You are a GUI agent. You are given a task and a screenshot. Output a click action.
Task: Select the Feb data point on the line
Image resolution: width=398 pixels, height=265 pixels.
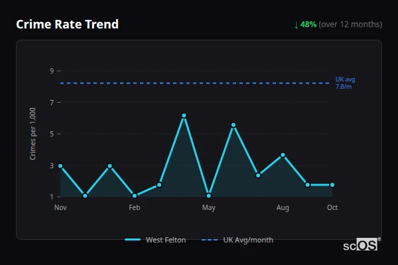click(135, 195)
